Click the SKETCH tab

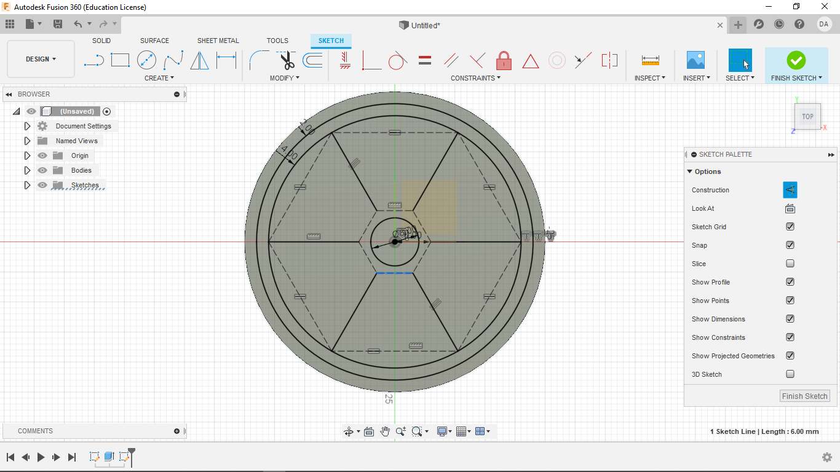[331, 41]
